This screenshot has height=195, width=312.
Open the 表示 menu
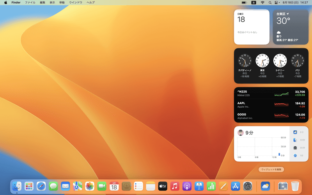pyautogui.click(x=52, y=3)
